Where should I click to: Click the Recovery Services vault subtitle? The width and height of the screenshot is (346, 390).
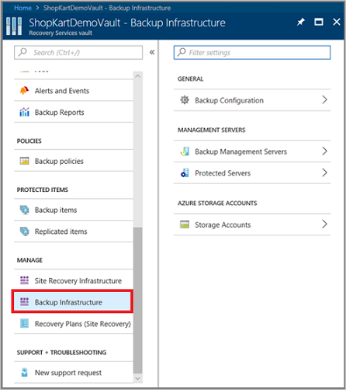coord(61,33)
